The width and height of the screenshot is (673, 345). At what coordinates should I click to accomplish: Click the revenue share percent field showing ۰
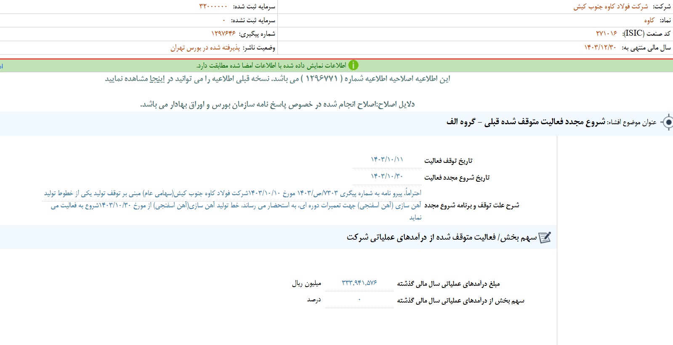pos(359,300)
